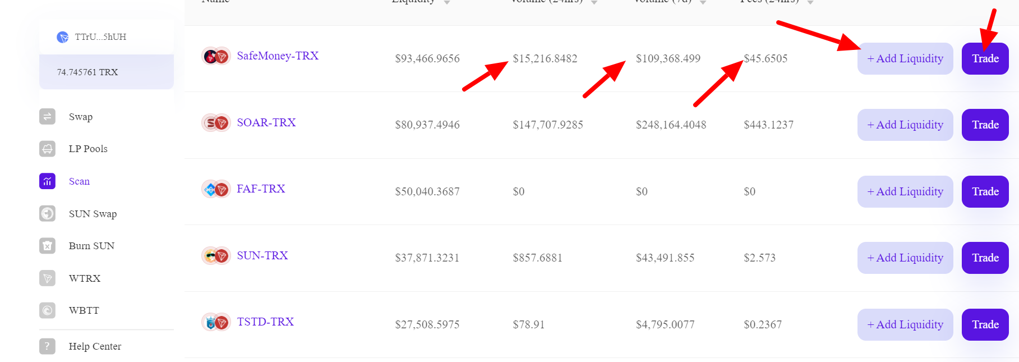The image size is (1019, 362).
Task: Click SafeMoney-TRX liquidity $93,466.9656
Action: [x=427, y=58]
